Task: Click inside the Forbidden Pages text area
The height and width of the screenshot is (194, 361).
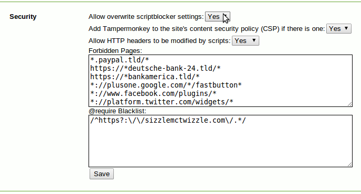Action: point(220,81)
